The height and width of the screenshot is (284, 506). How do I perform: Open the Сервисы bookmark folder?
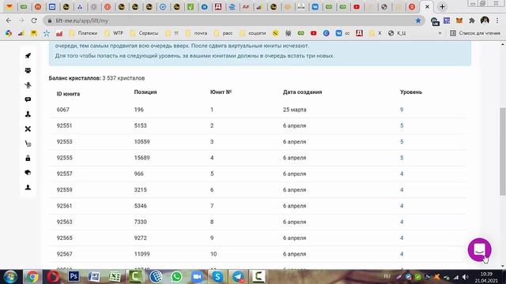pyautogui.click(x=144, y=33)
